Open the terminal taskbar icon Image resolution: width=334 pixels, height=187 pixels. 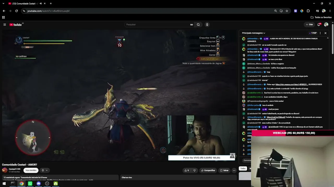point(13,184)
